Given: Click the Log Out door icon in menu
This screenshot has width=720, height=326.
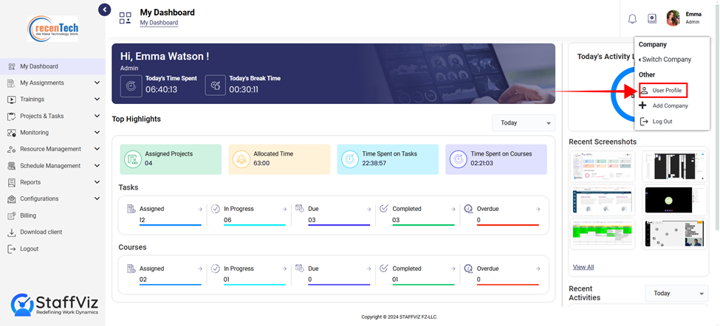Looking at the screenshot, I should point(644,122).
